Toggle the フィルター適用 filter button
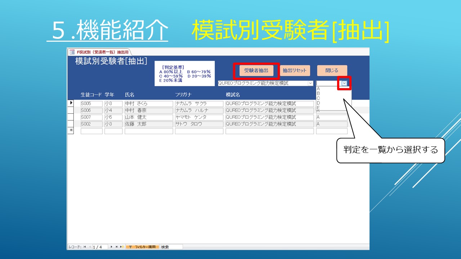The height and width of the screenshot is (259, 461). [x=143, y=247]
